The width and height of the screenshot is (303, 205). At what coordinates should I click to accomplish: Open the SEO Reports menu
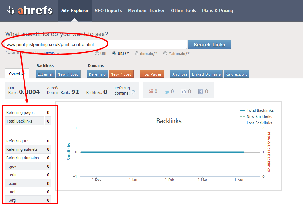click(x=108, y=11)
